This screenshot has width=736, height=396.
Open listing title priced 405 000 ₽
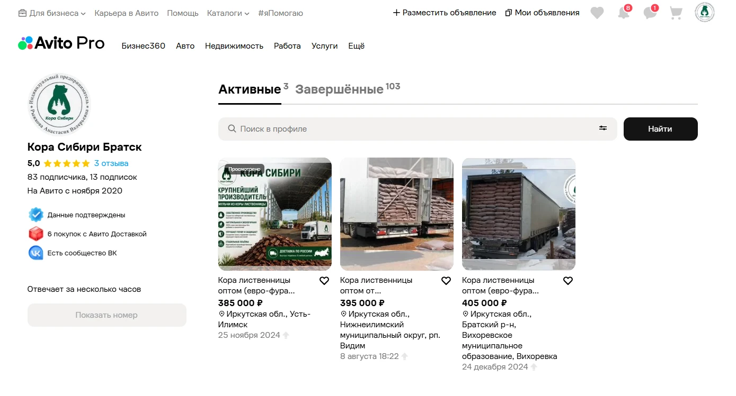[500, 286]
